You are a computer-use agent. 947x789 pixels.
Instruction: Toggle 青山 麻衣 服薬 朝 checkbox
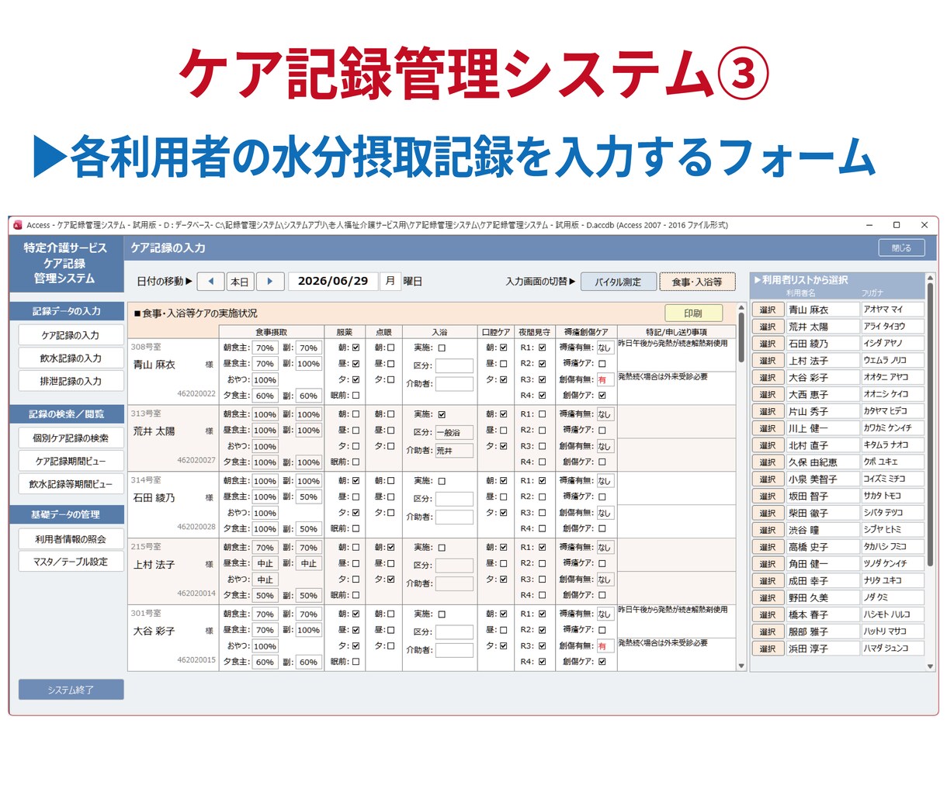356,348
